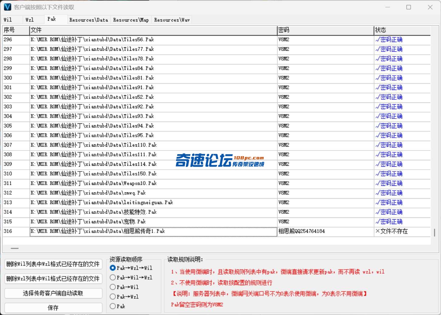The height and width of the screenshot is (315, 441).
Task: Select the Tiles94.Pak file entry
Action: point(153,126)
